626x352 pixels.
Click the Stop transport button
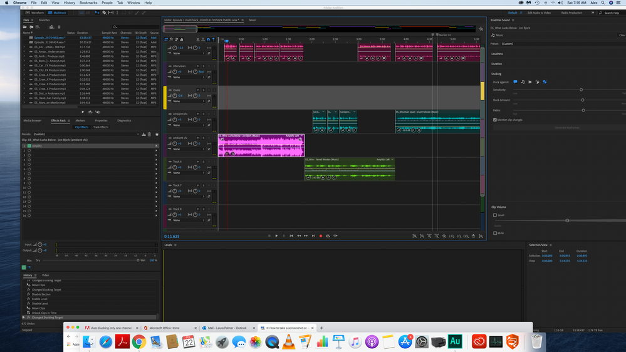[269, 236]
